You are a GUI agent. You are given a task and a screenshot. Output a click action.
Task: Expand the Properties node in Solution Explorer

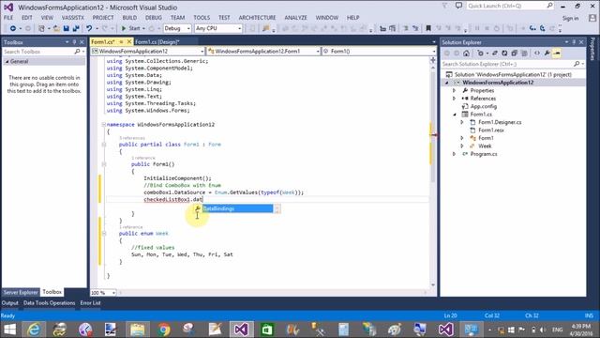(454, 90)
